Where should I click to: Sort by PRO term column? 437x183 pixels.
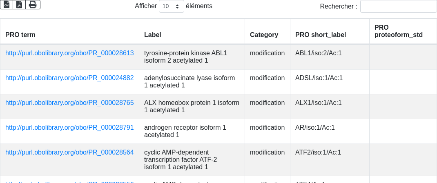point(20,35)
